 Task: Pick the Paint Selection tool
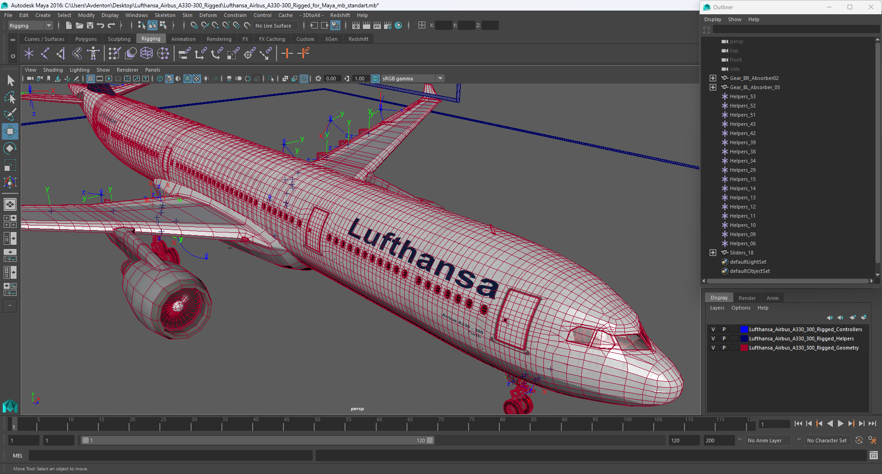[x=10, y=114]
